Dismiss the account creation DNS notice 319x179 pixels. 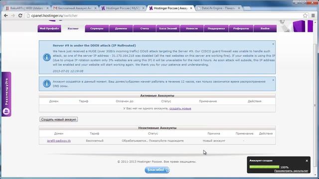[273, 80]
